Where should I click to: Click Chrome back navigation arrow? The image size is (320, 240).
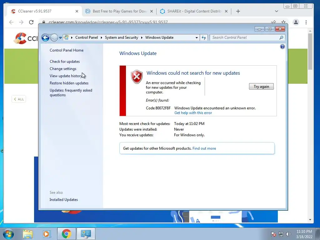coord(11,22)
